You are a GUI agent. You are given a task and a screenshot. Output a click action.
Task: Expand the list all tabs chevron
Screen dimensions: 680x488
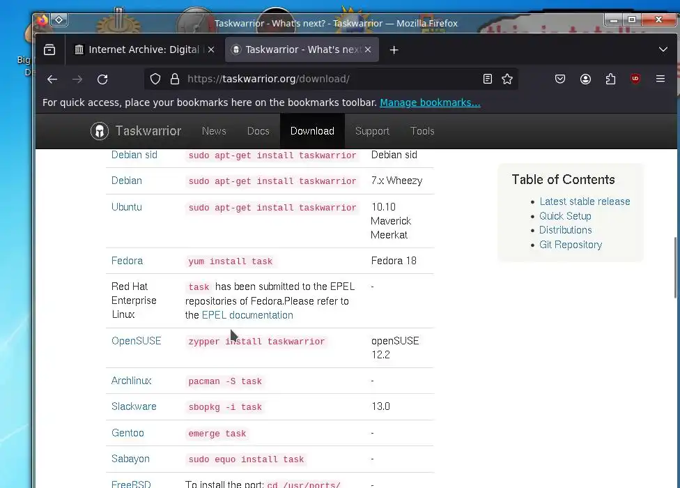pos(663,49)
